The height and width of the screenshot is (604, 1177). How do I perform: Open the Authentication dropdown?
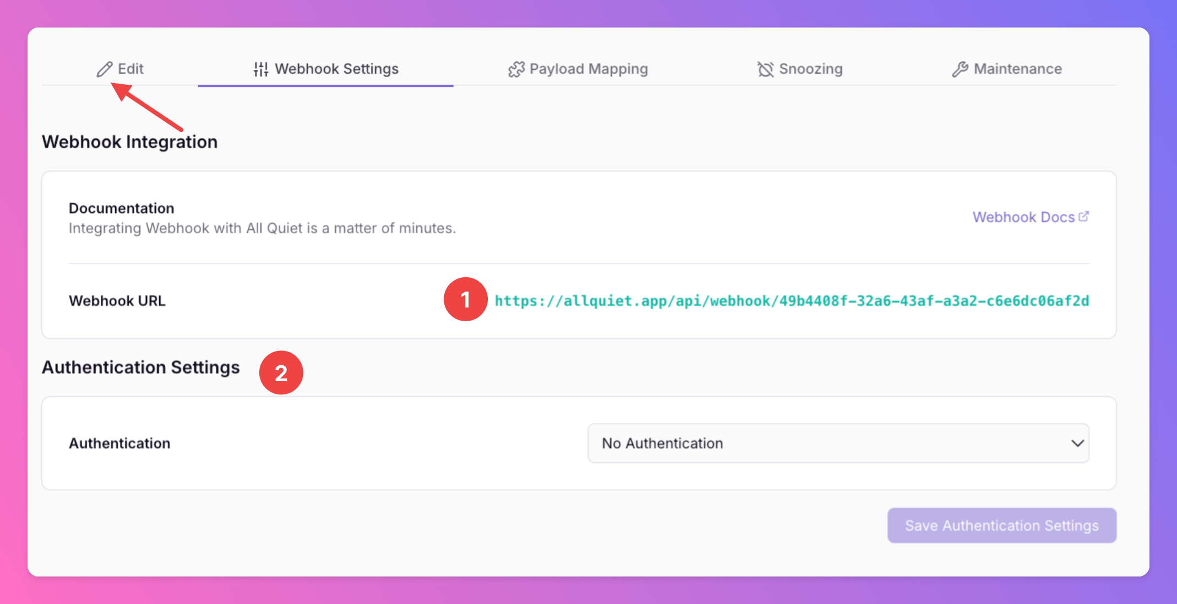[x=838, y=443]
